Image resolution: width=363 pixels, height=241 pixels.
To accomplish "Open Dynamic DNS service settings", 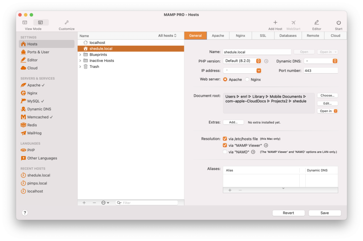I will [46, 109].
